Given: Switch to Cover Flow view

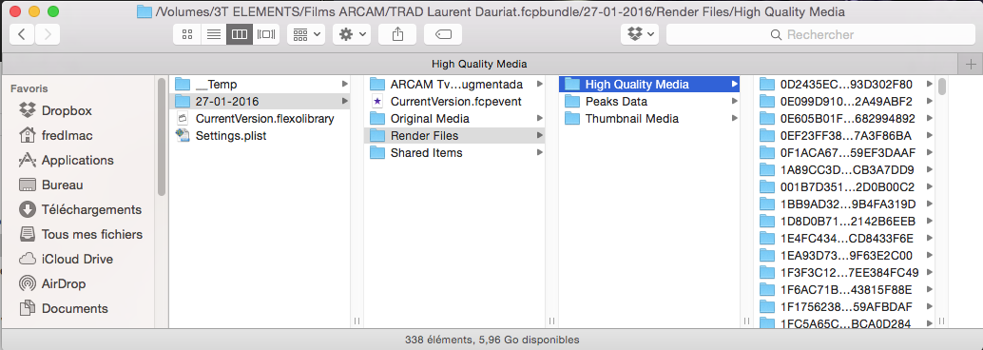Looking at the screenshot, I should coord(266,34).
